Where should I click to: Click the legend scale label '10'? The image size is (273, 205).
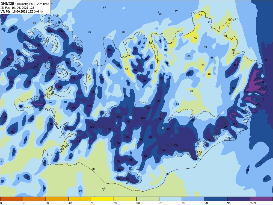click(x=25, y=203)
